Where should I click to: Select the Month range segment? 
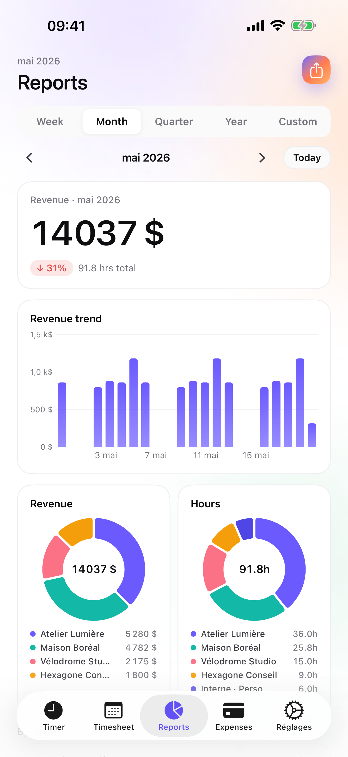pos(112,122)
